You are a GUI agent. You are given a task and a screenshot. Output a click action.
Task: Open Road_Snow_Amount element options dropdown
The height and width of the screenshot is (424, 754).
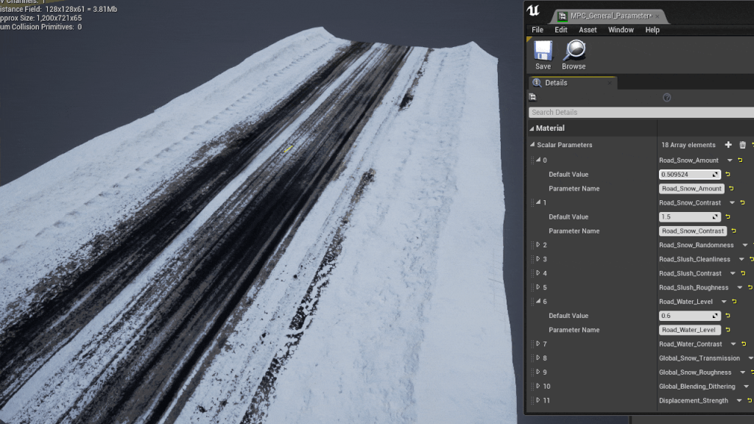pos(730,160)
